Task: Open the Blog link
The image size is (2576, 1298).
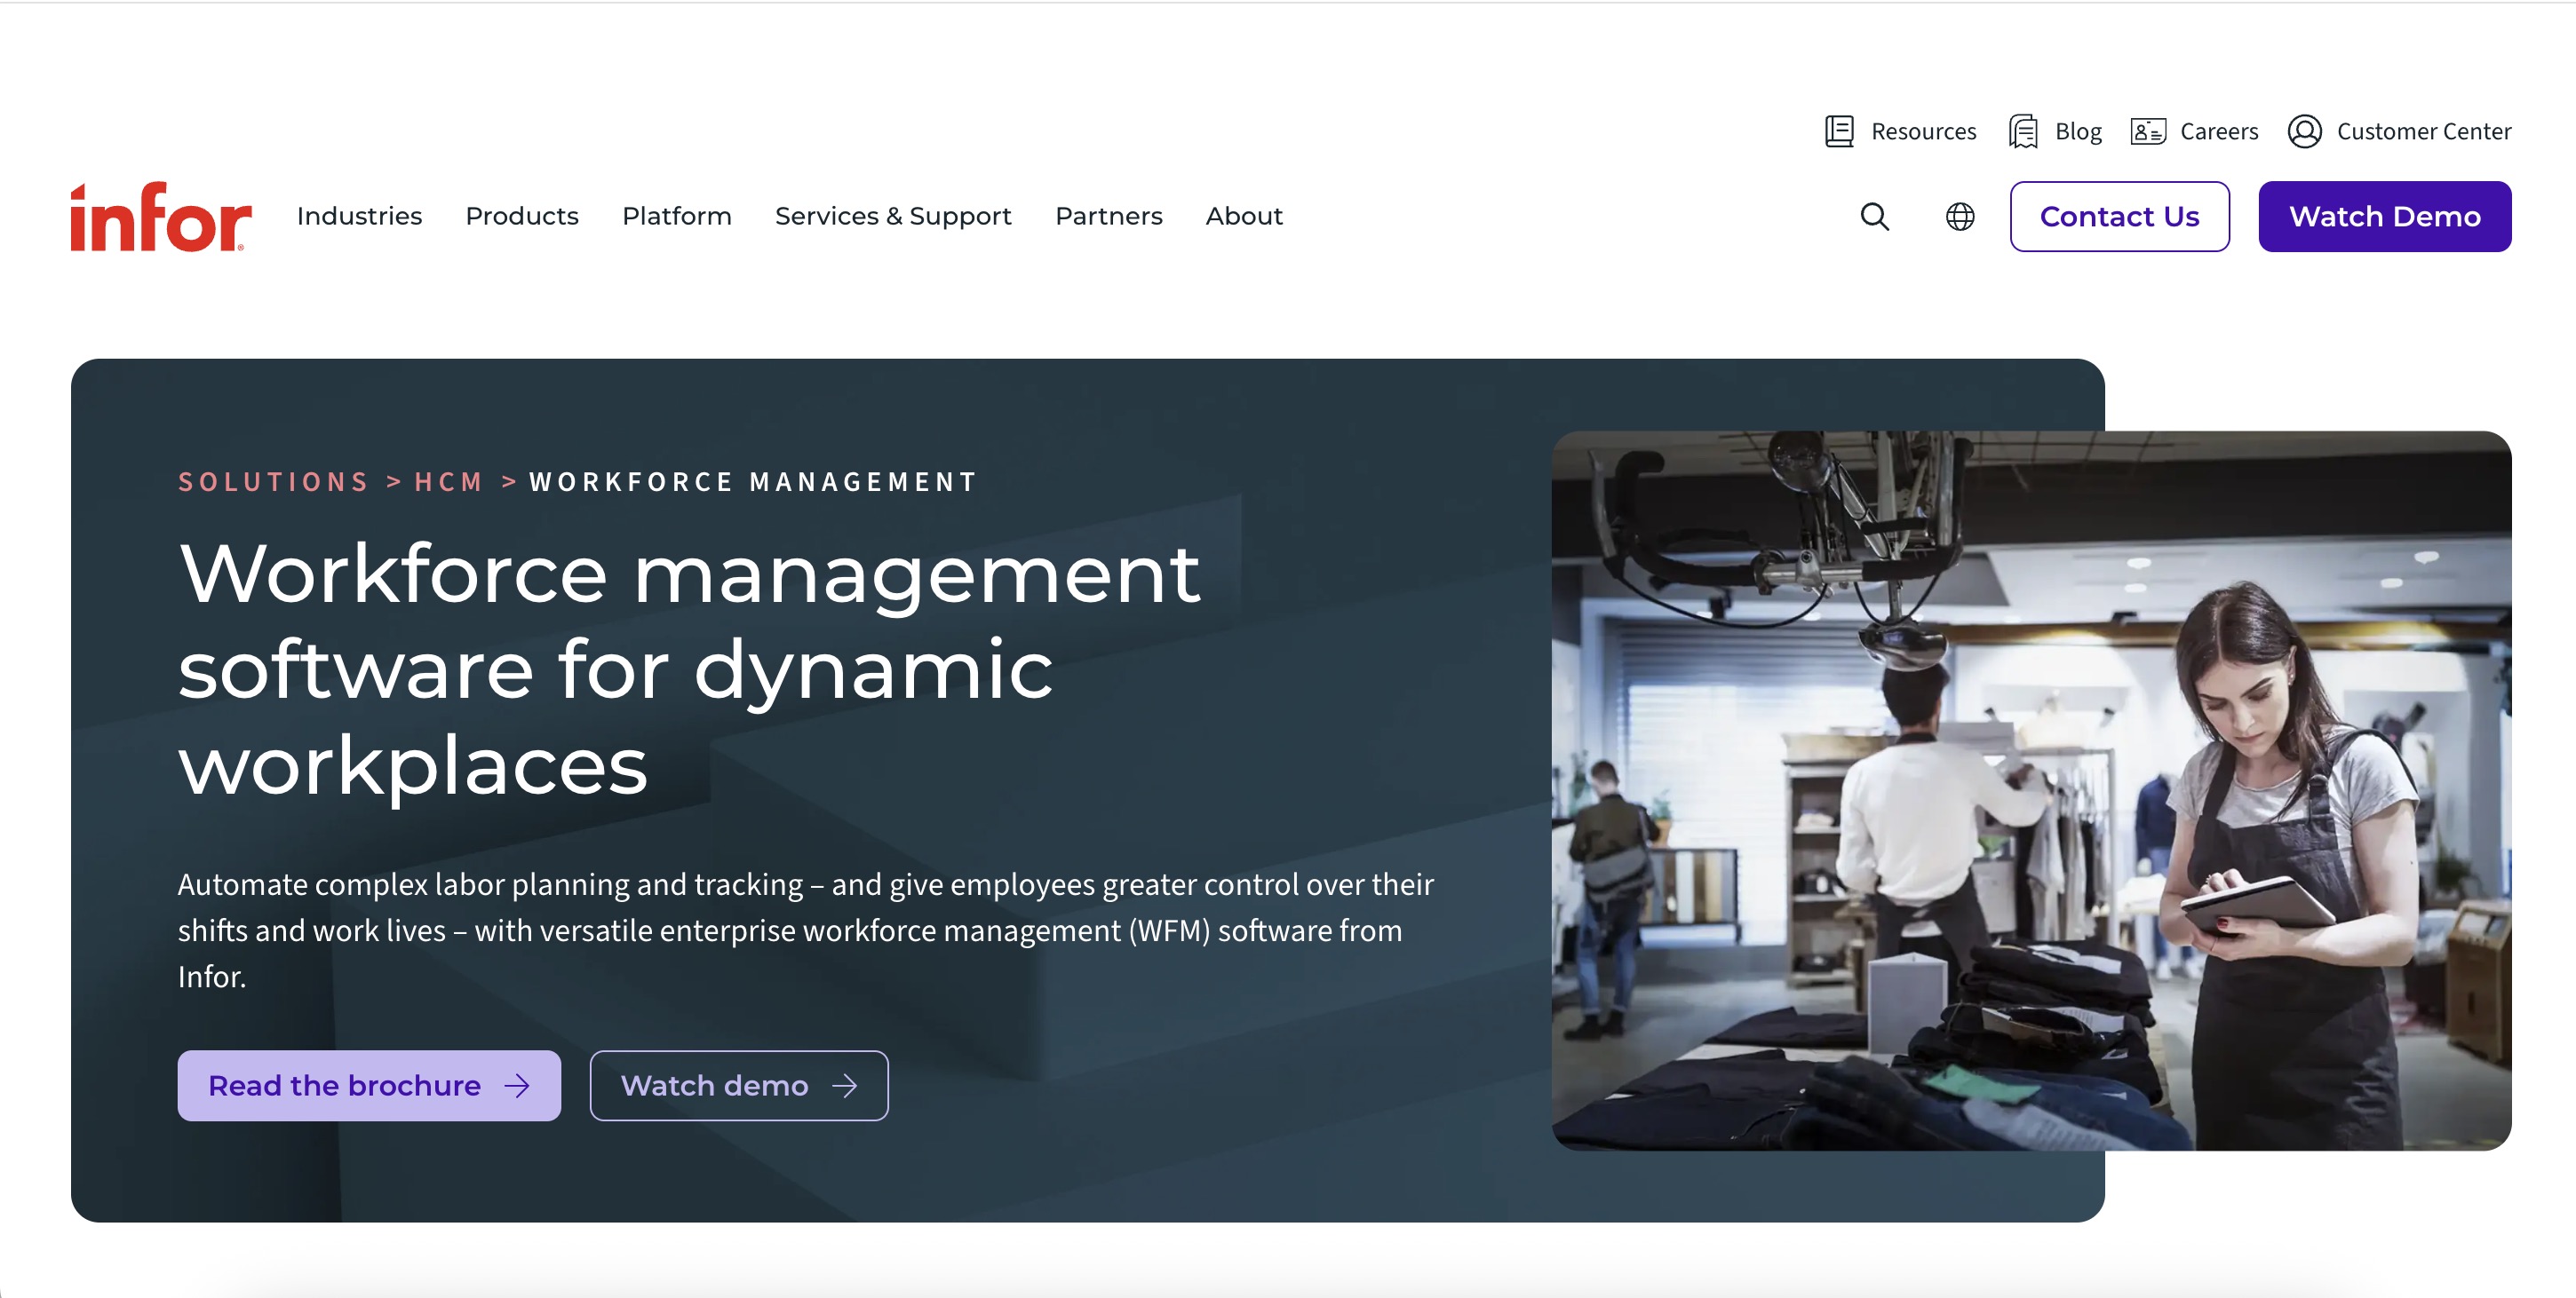Action: [2078, 131]
